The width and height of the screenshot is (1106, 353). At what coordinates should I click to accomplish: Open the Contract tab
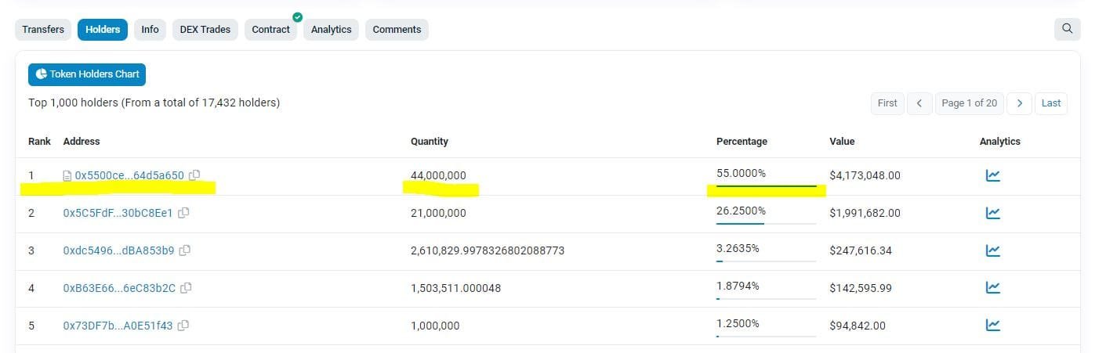(x=270, y=30)
